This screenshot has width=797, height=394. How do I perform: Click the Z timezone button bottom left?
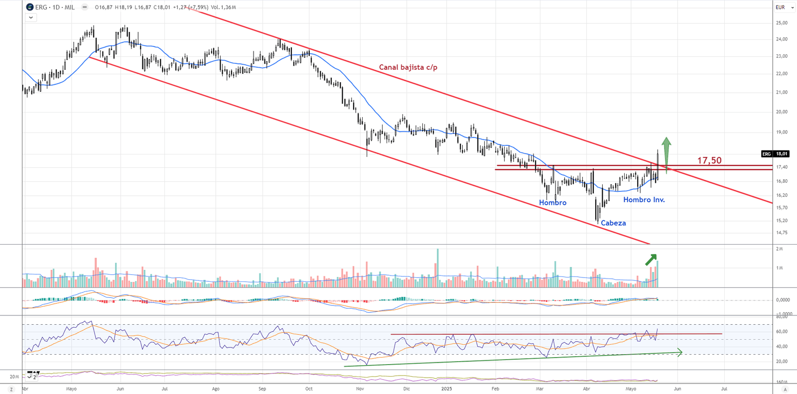point(11,389)
